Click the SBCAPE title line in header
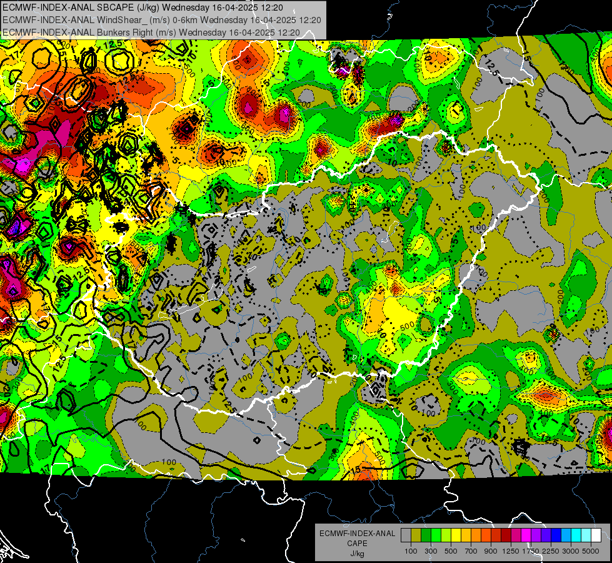 143,8
